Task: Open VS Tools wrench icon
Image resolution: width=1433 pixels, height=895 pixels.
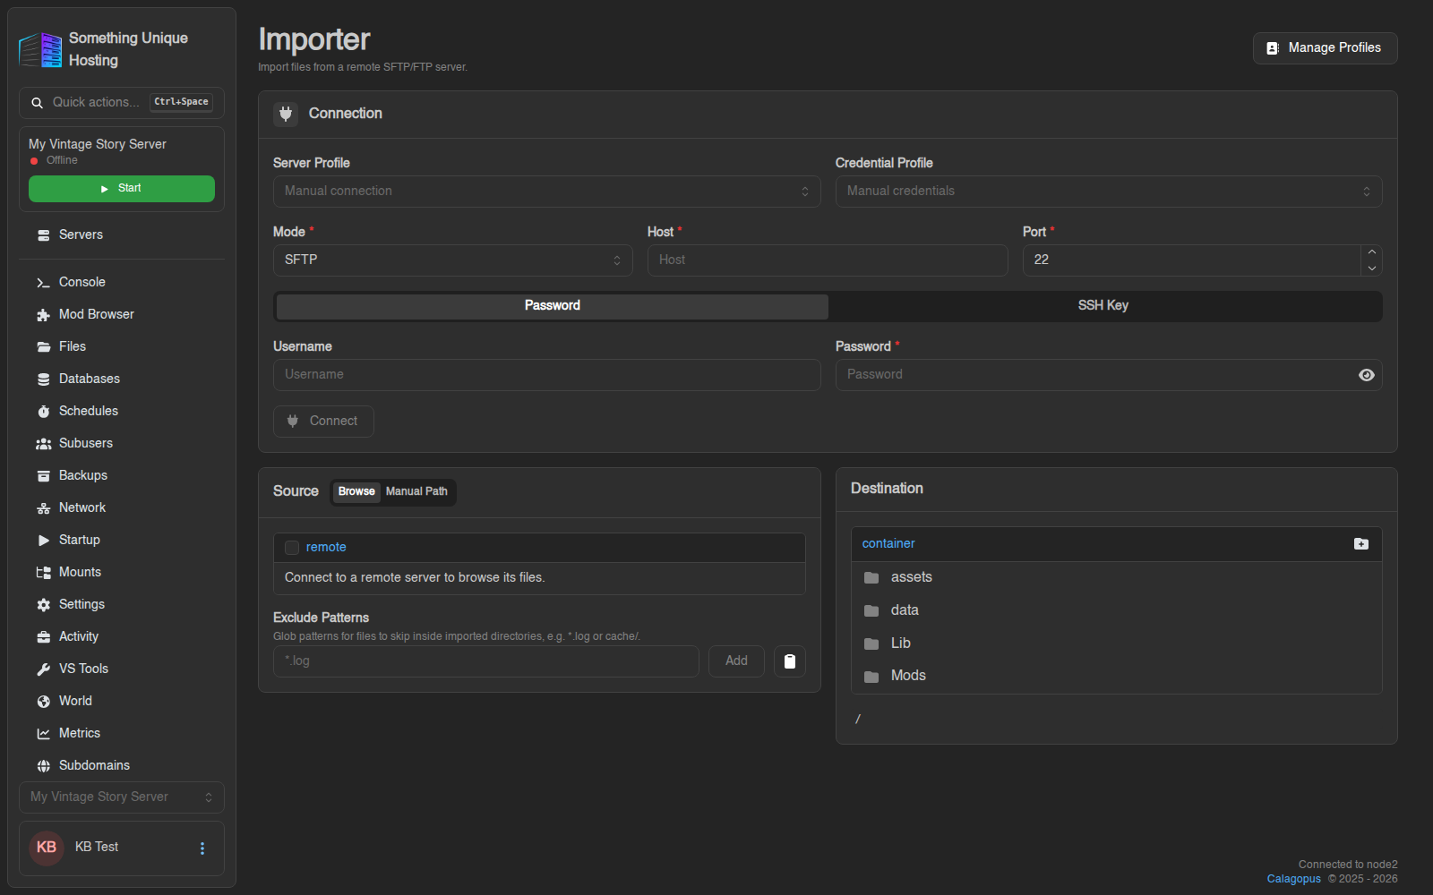Action: (x=43, y=669)
